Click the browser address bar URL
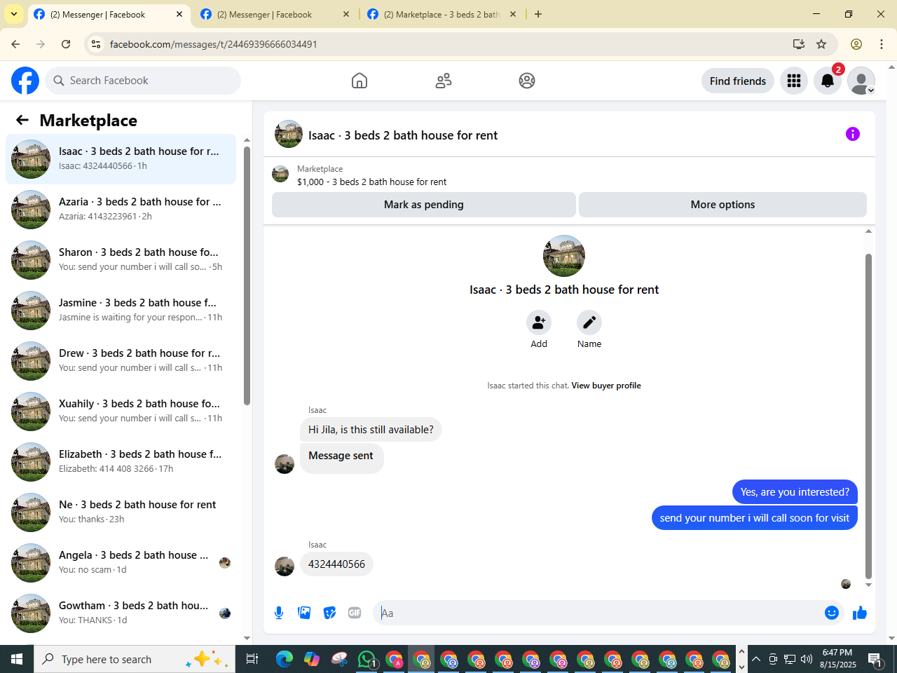This screenshot has height=673, width=897. point(214,44)
